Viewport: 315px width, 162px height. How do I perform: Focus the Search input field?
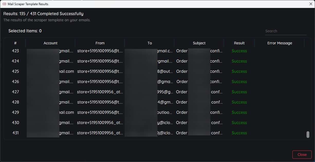click(285, 31)
